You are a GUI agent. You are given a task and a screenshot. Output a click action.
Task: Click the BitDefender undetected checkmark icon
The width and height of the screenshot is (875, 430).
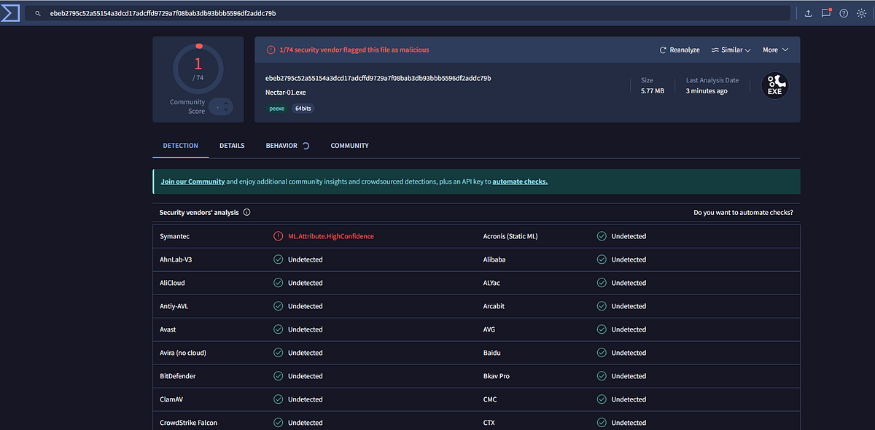tap(278, 376)
